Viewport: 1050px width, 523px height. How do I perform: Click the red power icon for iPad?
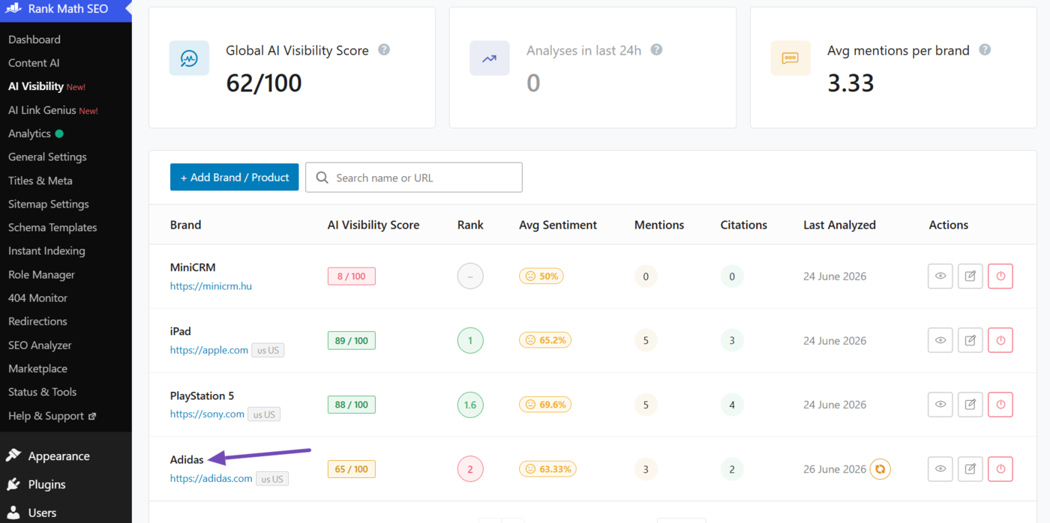1000,340
